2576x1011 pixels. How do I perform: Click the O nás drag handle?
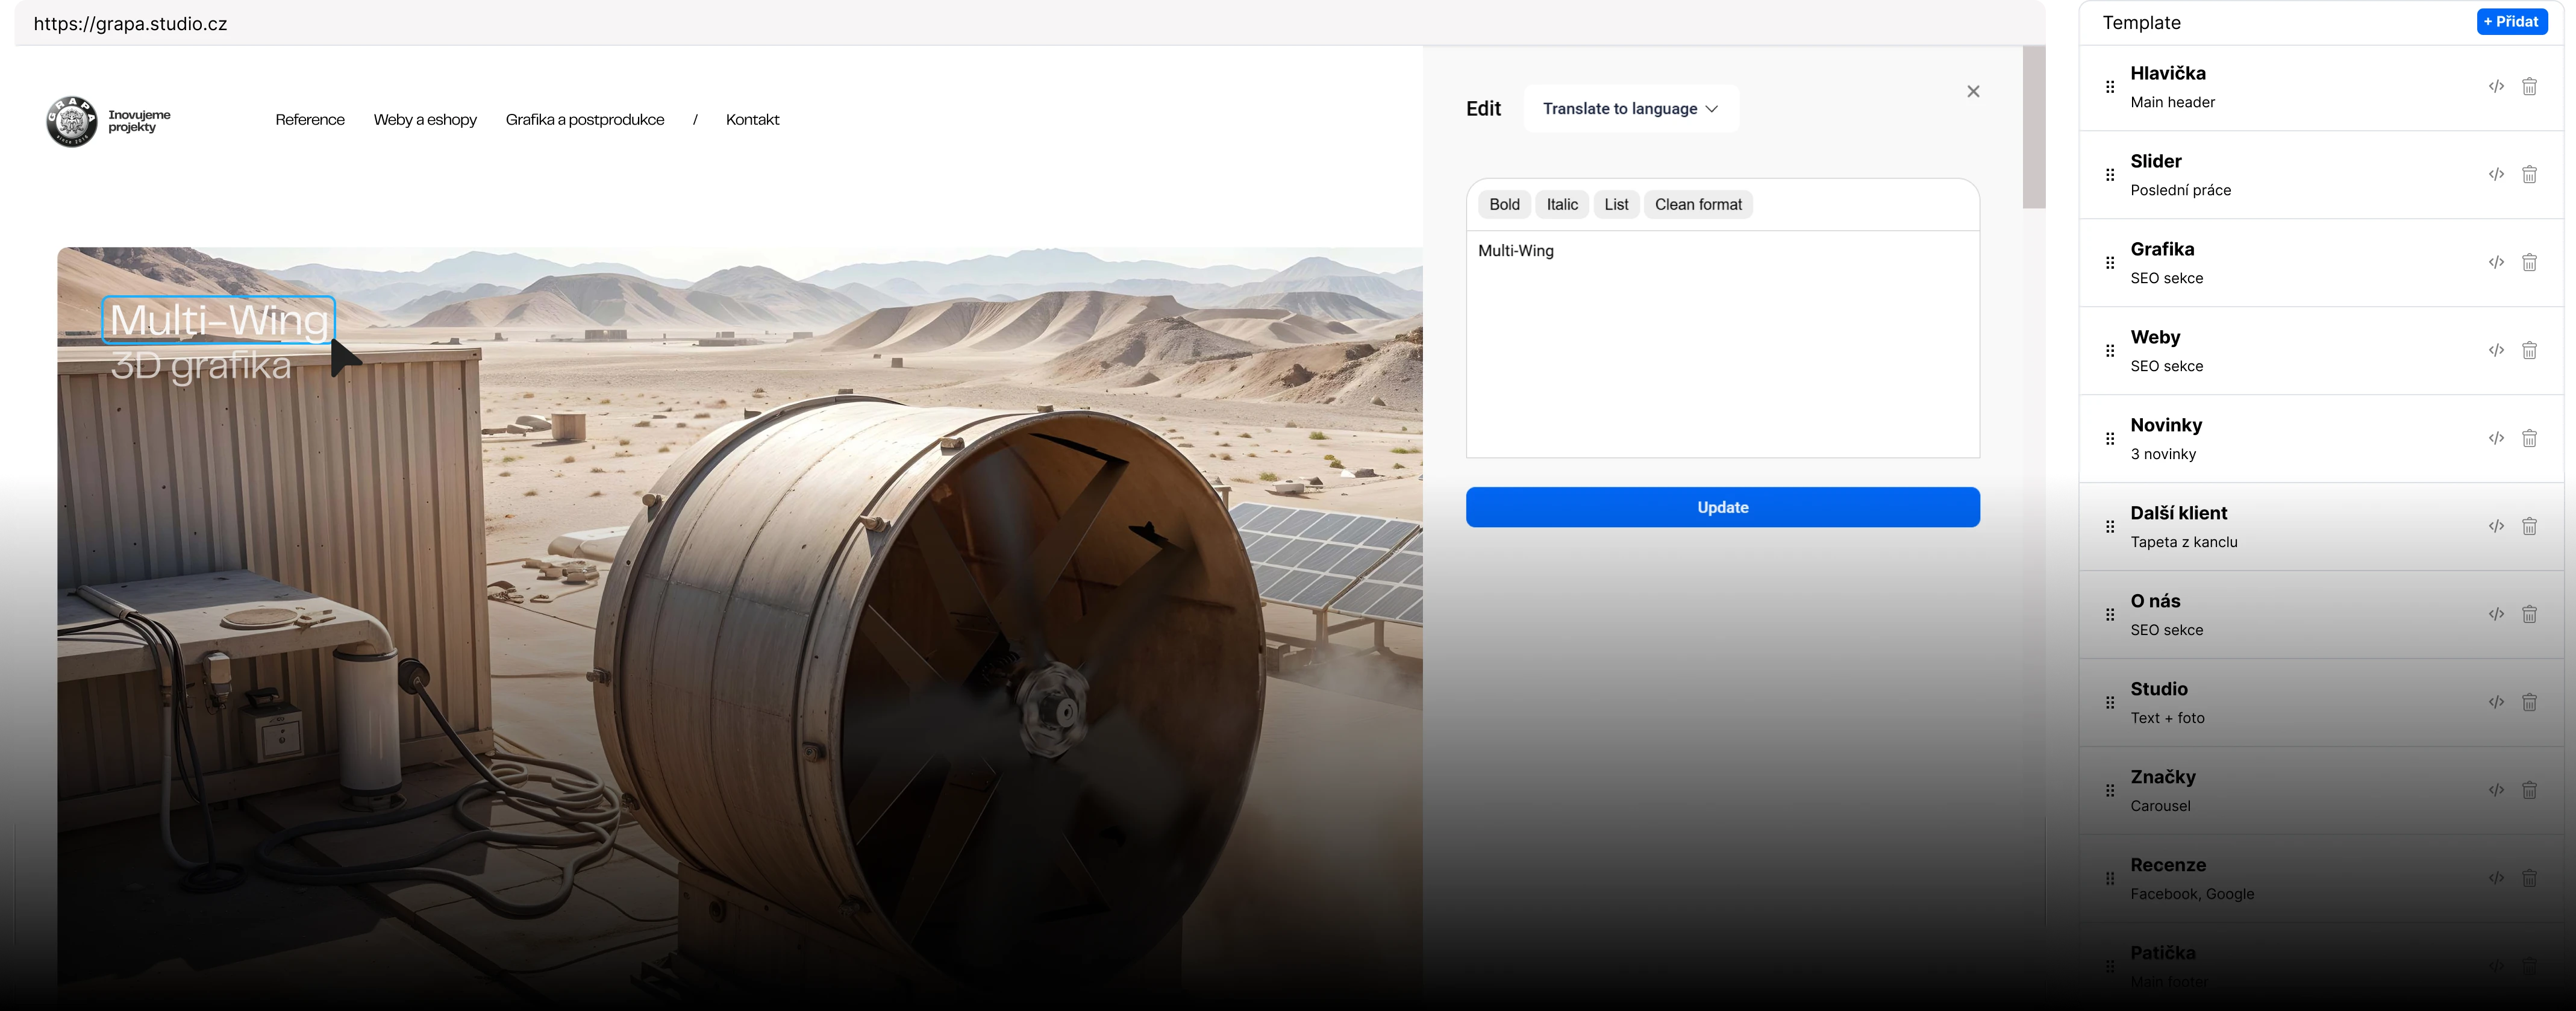click(x=2110, y=615)
